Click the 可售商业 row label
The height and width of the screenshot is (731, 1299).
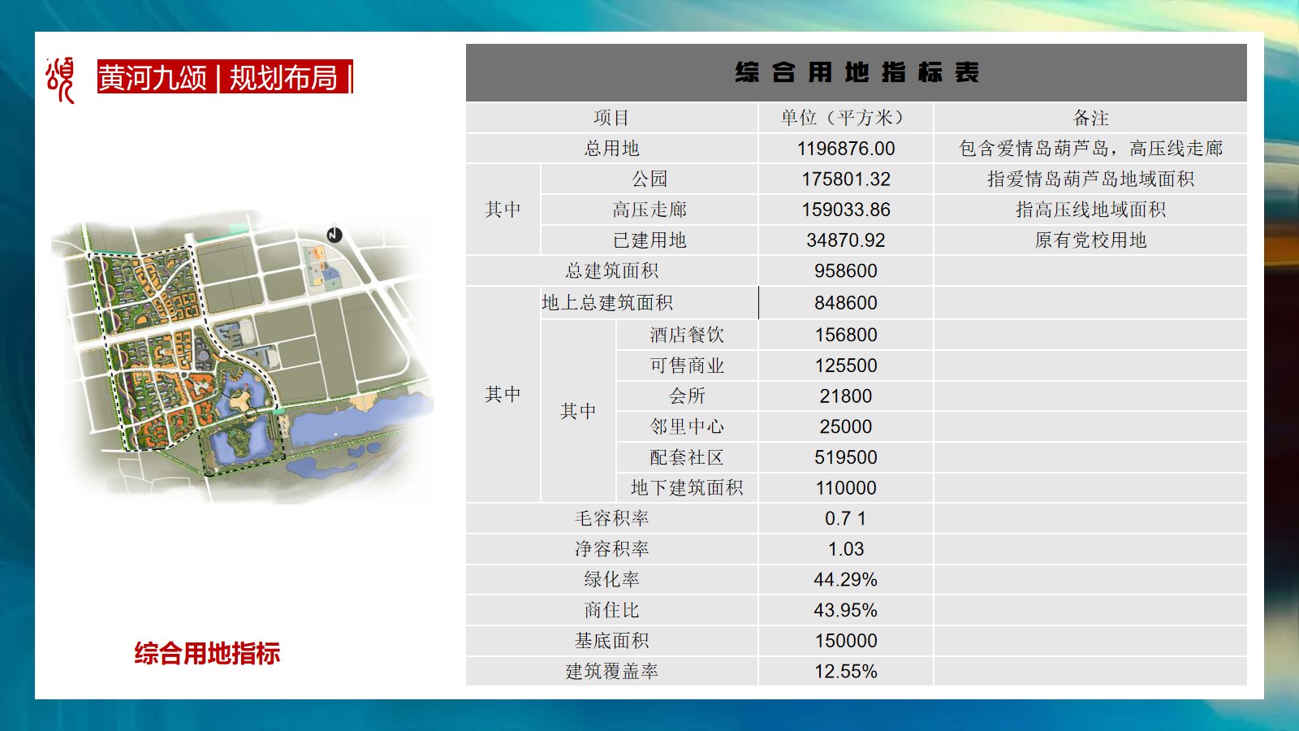(687, 365)
